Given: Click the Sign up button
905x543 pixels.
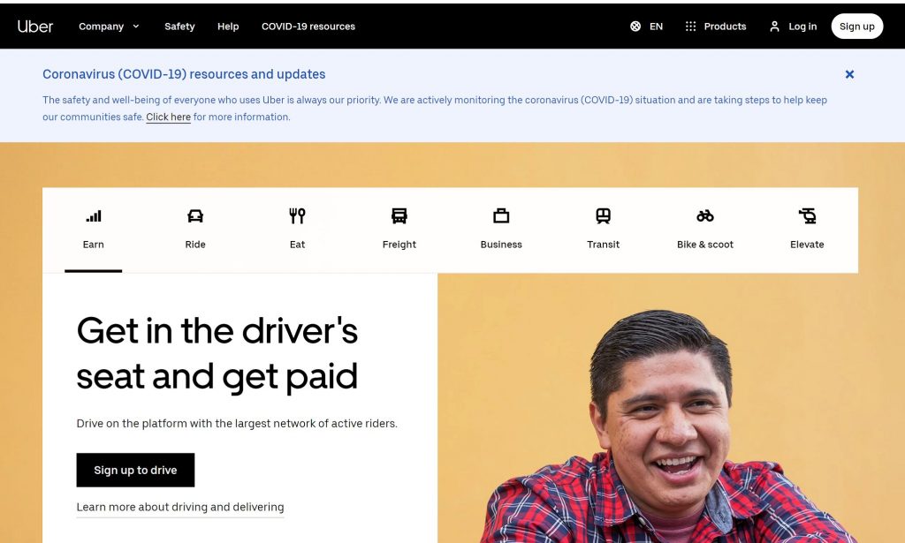Looking at the screenshot, I should point(857,26).
